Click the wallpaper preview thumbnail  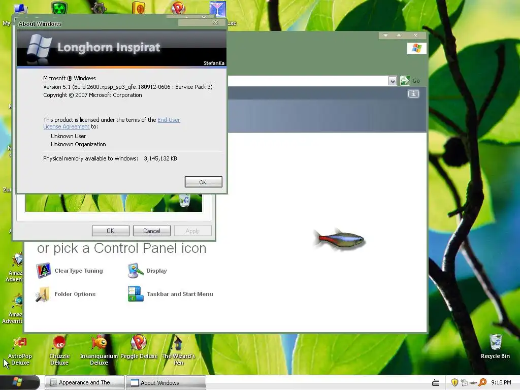tap(113, 203)
